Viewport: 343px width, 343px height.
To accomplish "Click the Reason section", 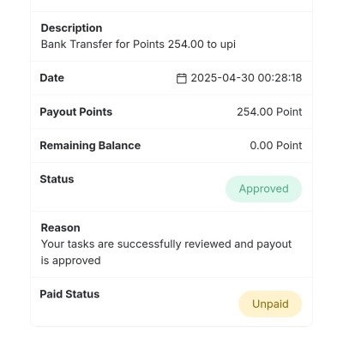I will pyautogui.click(x=171, y=244).
